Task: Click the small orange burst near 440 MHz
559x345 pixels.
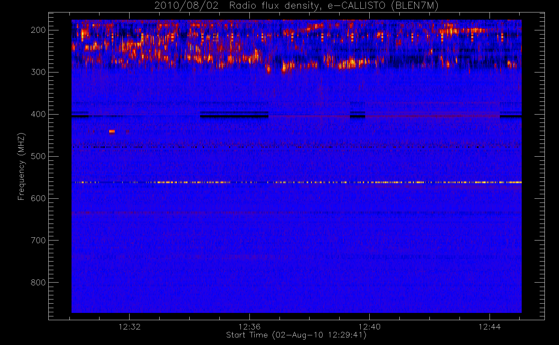Action: click(112, 131)
